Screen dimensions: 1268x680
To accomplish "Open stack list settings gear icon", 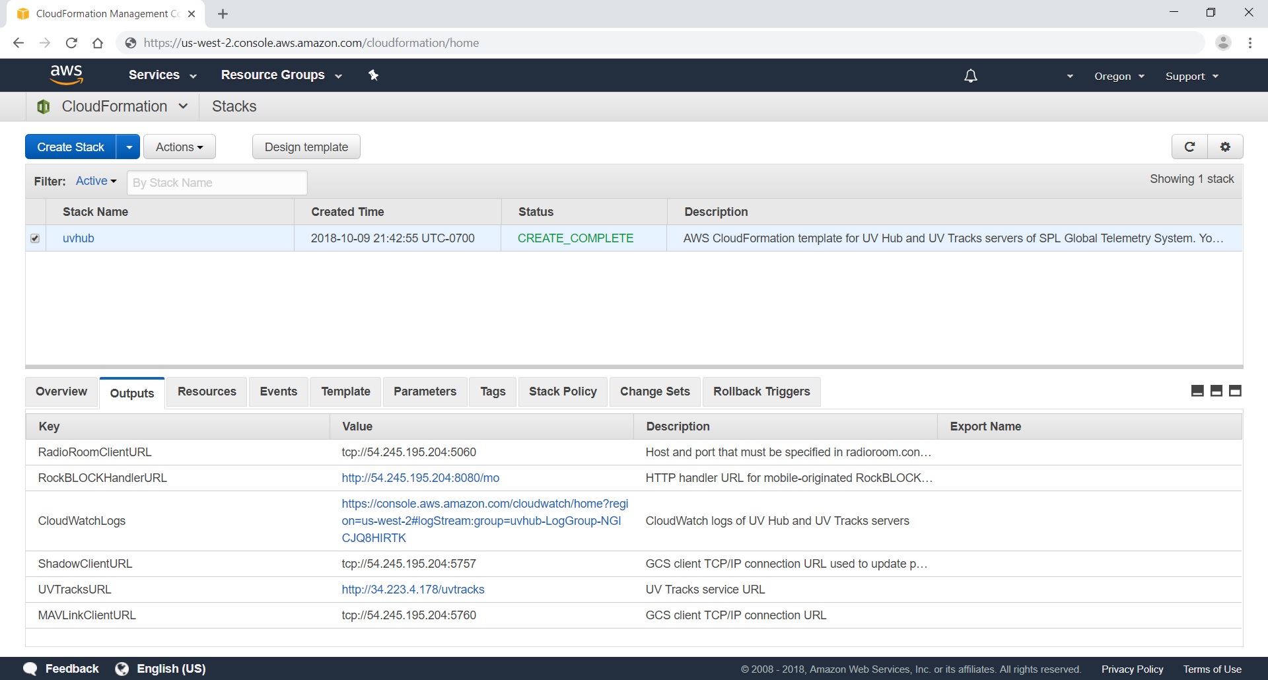I will point(1225,147).
